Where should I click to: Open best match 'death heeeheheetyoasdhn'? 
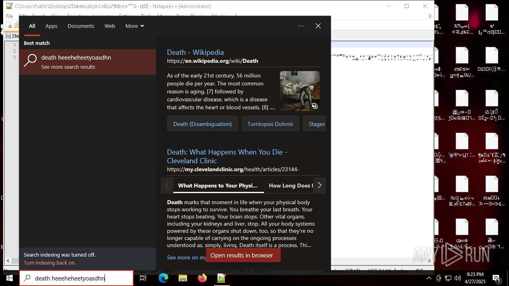[87, 62]
